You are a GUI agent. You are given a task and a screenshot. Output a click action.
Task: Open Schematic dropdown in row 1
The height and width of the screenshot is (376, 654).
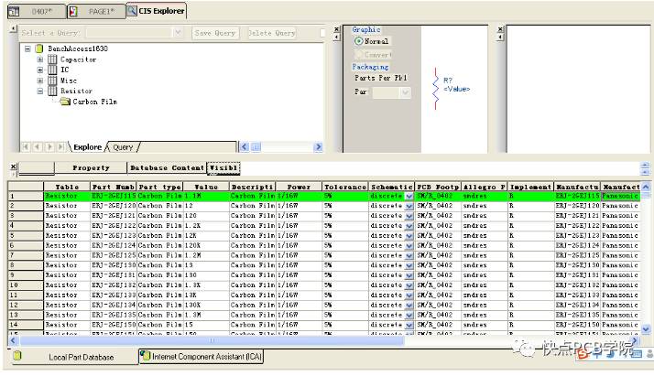(x=409, y=196)
